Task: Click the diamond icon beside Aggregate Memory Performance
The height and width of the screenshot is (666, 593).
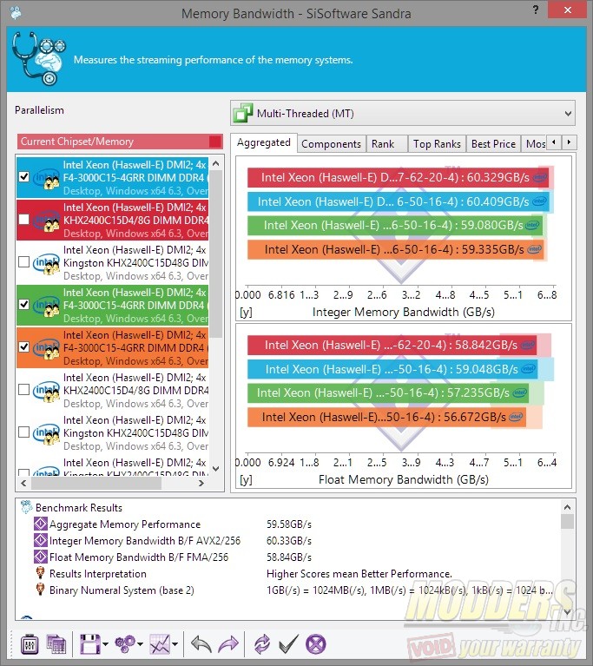Action: pyautogui.click(x=41, y=524)
